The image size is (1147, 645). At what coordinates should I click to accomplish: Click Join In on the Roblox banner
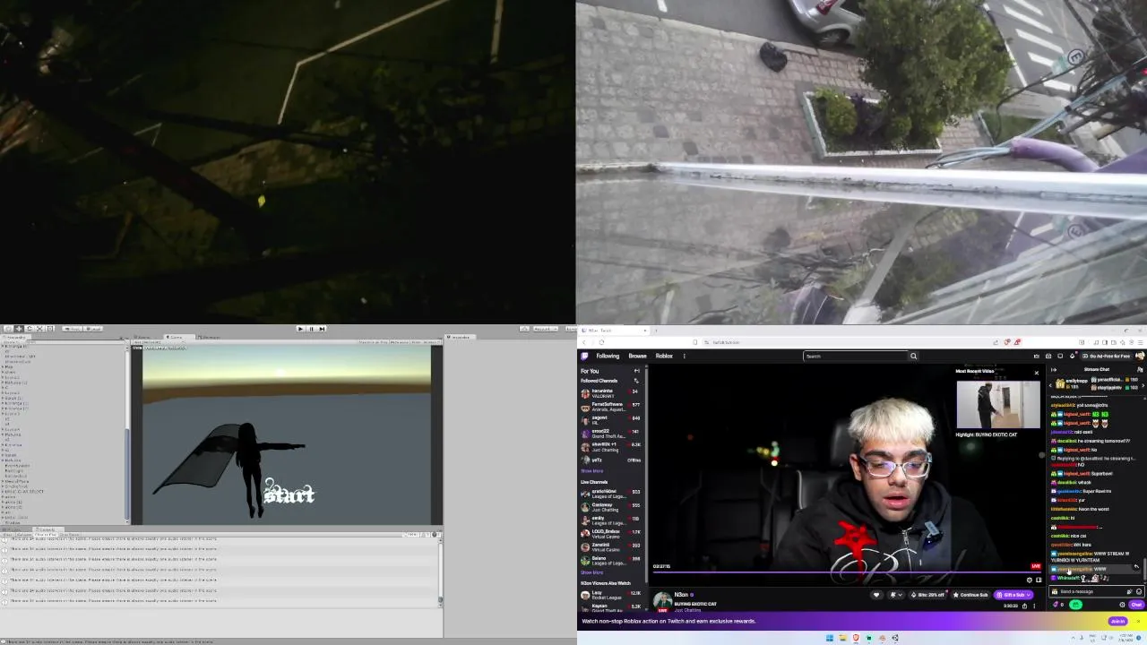coord(1117,621)
